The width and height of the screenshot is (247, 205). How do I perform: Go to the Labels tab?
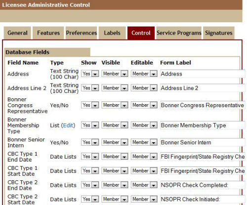(112, 33)
